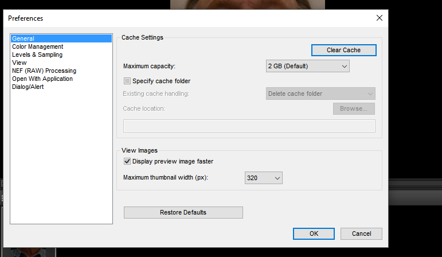Enable the Specify cache folder checkbox
Image resolution: width=442 pixels, height=257 pixels.
[128, 81]
